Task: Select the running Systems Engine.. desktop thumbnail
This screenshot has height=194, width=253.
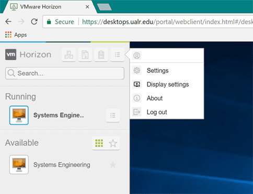Action: [x=19, y=115]
